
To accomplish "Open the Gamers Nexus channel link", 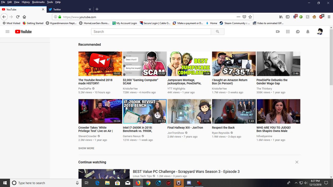I will (132, 136).
